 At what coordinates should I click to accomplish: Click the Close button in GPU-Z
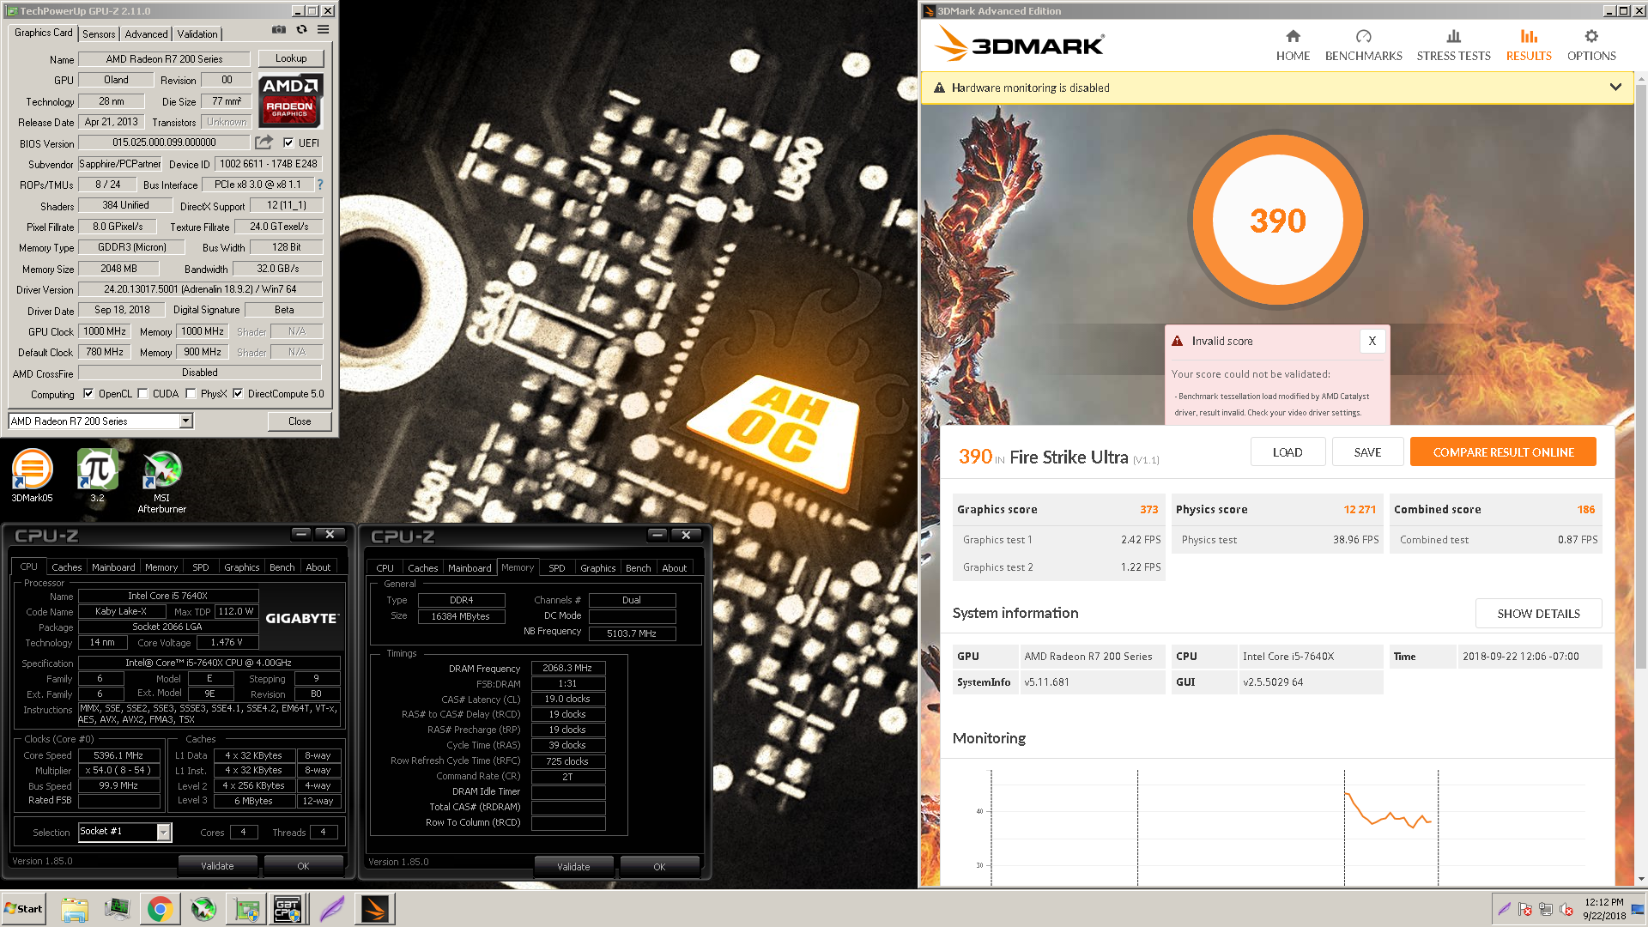[x=300, y=421]
